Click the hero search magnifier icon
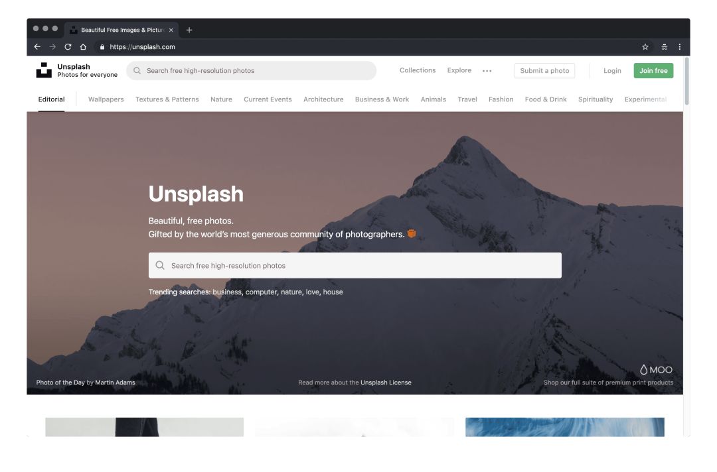The width and height of the screenshot is (717, 472). pos(160,265)
